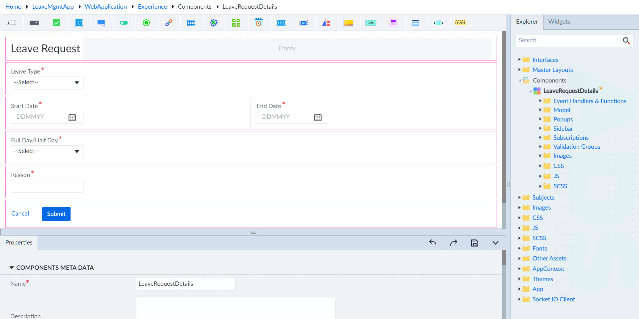The width and height of the screenshot is (639, 319).
Task: Open the Properties tab
Action: coord(19,242)
